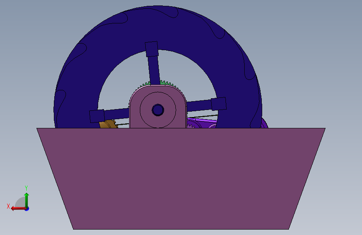This screenshot has width=362, height=235.
Task: Select the large trapezoid trough body
Action: point(181,179)
